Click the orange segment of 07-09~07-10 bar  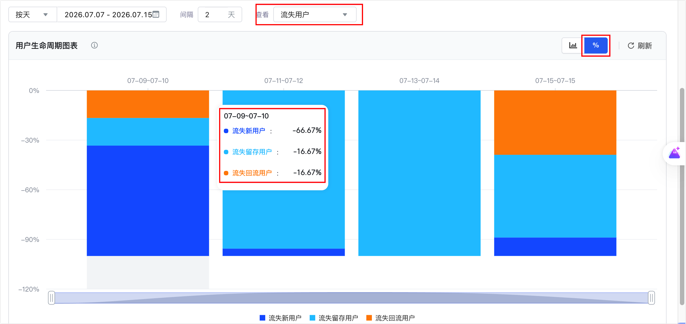148,104
